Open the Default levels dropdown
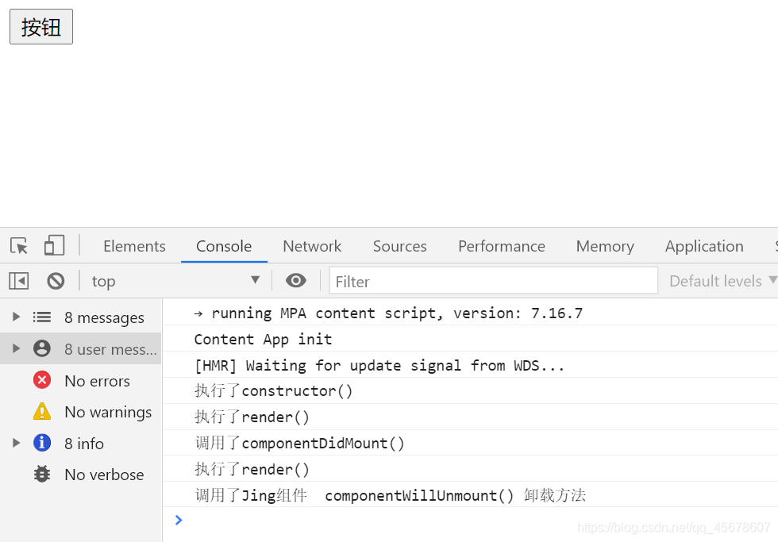The width and height of the screenshot is (778, 542). tap(722, 281)
